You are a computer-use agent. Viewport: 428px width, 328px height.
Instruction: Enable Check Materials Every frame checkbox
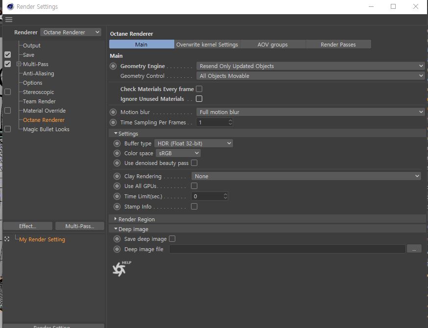tap(199, 89)
